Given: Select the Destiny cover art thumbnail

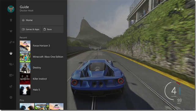Looking at the screenshot, I should pyautogui.click(x=25, y=68).
